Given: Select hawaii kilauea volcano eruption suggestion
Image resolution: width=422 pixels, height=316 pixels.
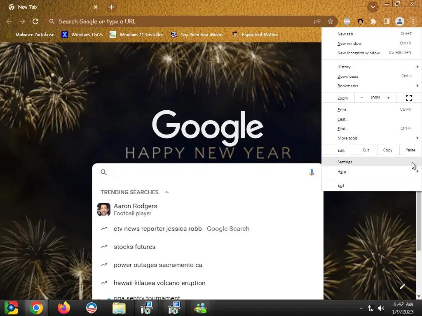Looking at the screenshot, I should click(208, 283).
